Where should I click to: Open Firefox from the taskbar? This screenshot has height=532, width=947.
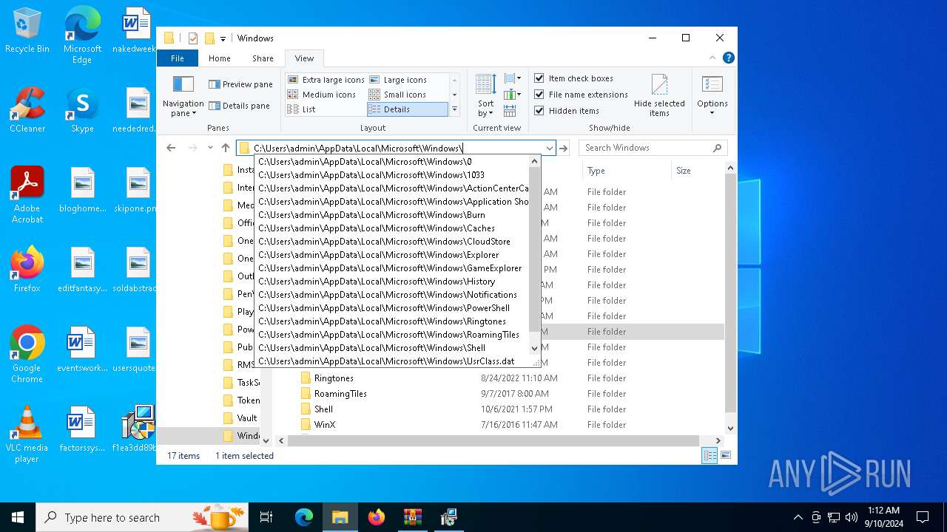(377, 517)
